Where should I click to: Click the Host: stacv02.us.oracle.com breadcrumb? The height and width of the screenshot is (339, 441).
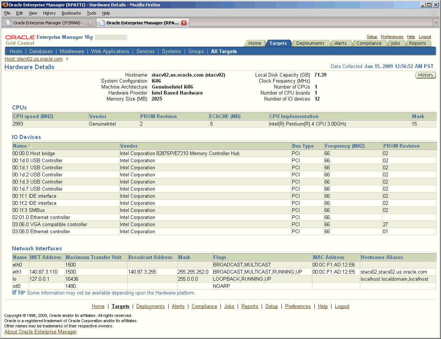(x=33, y=59)
